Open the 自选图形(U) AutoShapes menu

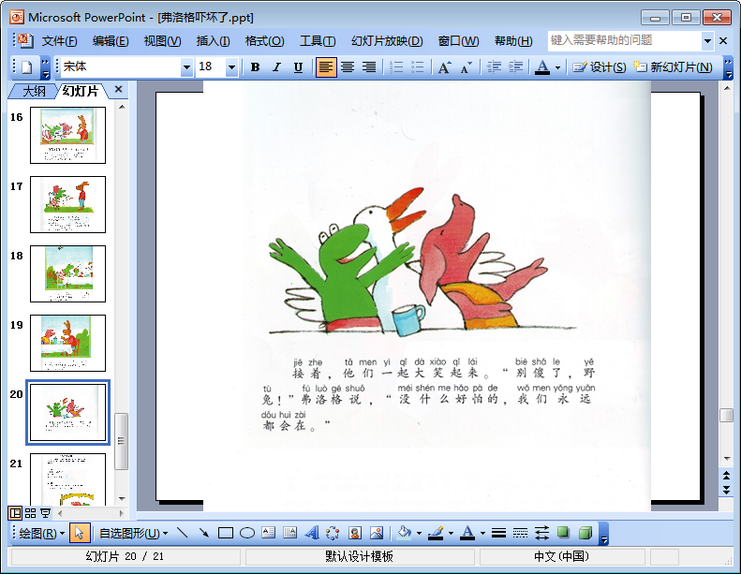click(x=133, y=534)
